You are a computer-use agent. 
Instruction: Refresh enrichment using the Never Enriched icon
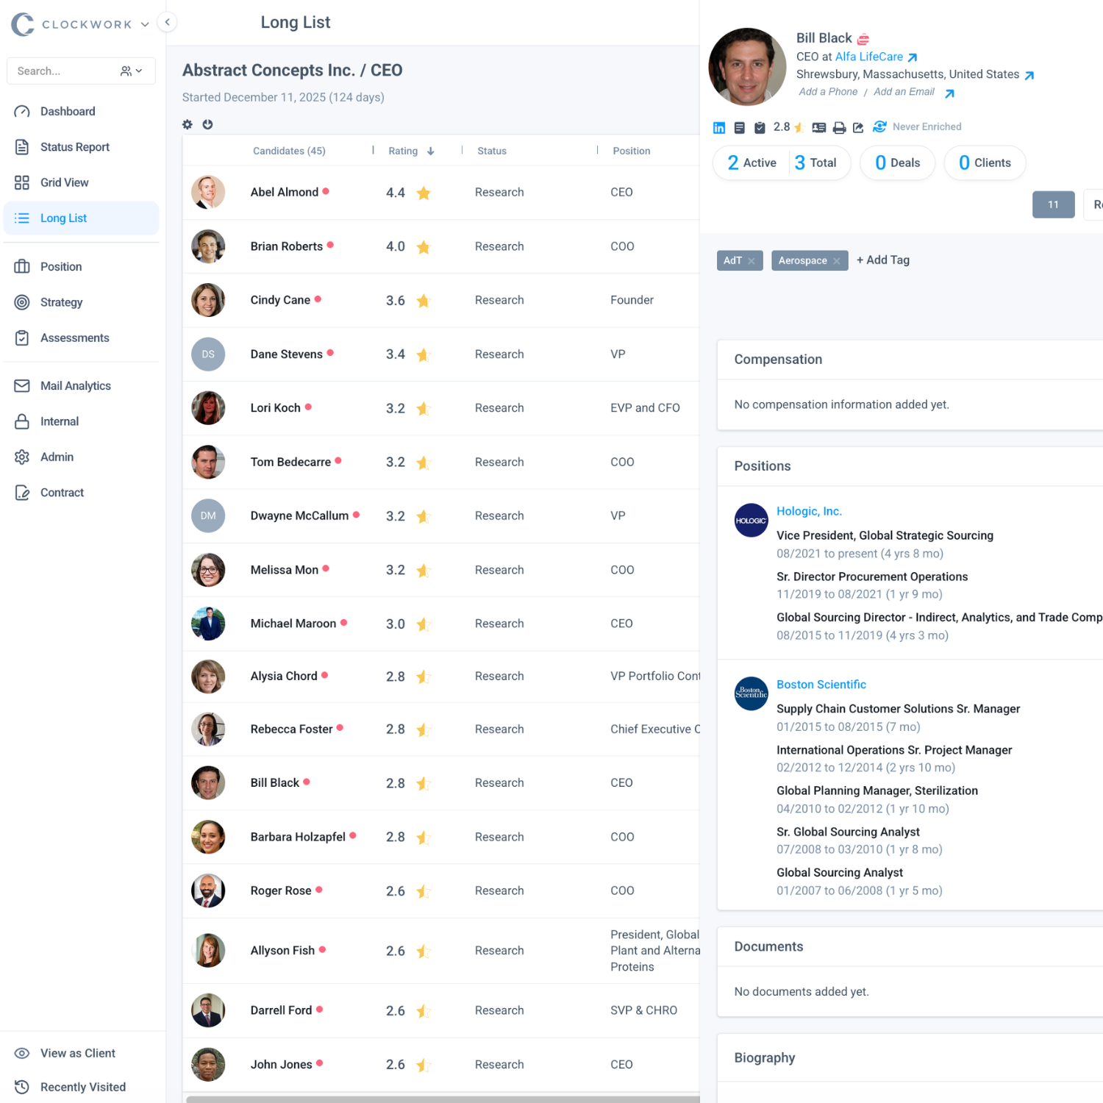tap(879, 126)
